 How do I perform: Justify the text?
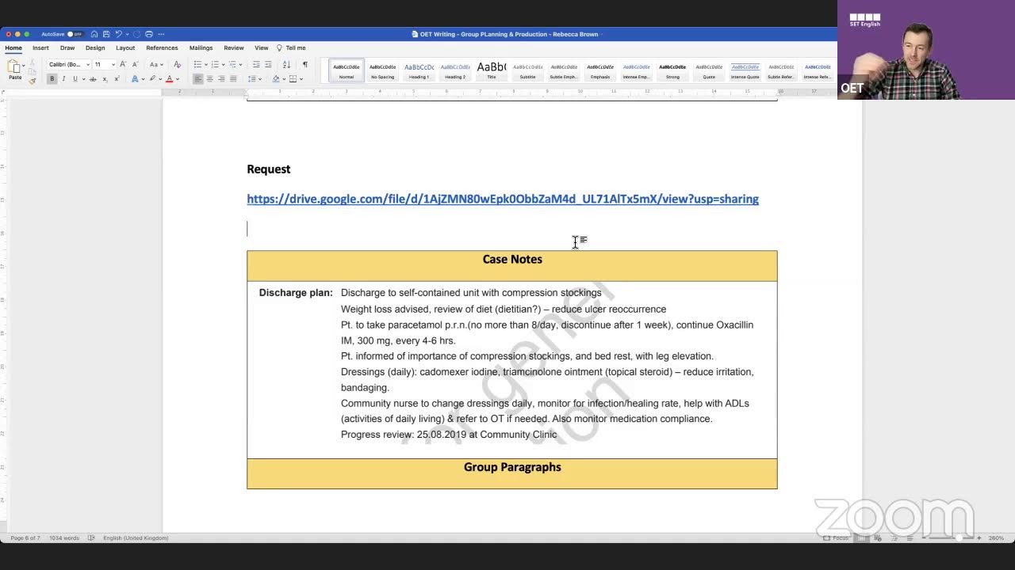point(233,79)
